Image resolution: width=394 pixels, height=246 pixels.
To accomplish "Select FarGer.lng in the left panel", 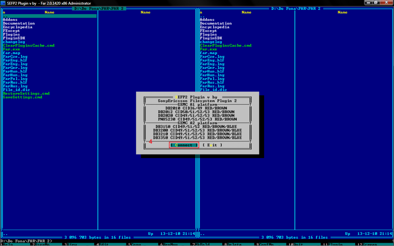I will [15, 68].
